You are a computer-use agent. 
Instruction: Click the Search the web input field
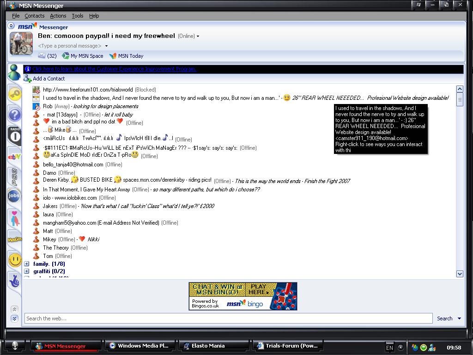(x=228, y=318)
